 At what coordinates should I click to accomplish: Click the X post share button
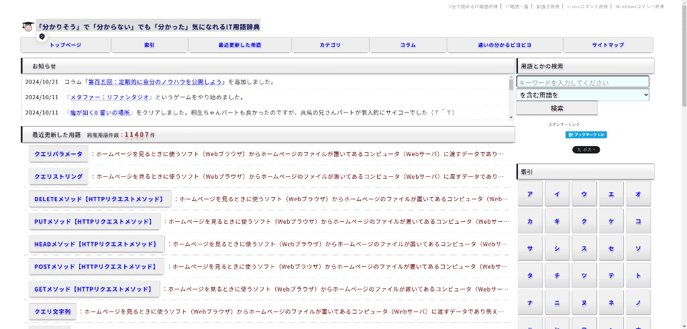(x=586, y=149)
